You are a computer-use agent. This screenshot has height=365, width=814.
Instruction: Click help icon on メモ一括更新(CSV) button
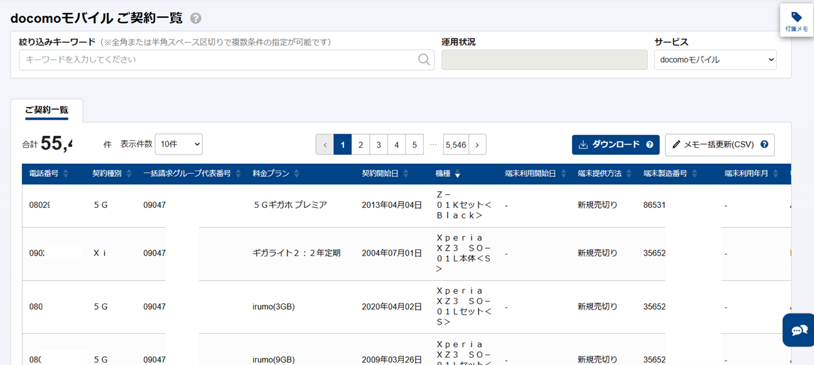coord(764,145)
